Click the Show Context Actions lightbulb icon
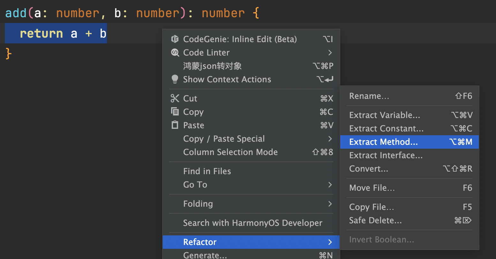The width and height of the screenshot is (496, 259). pyautogui.click(x=175, y=79)
